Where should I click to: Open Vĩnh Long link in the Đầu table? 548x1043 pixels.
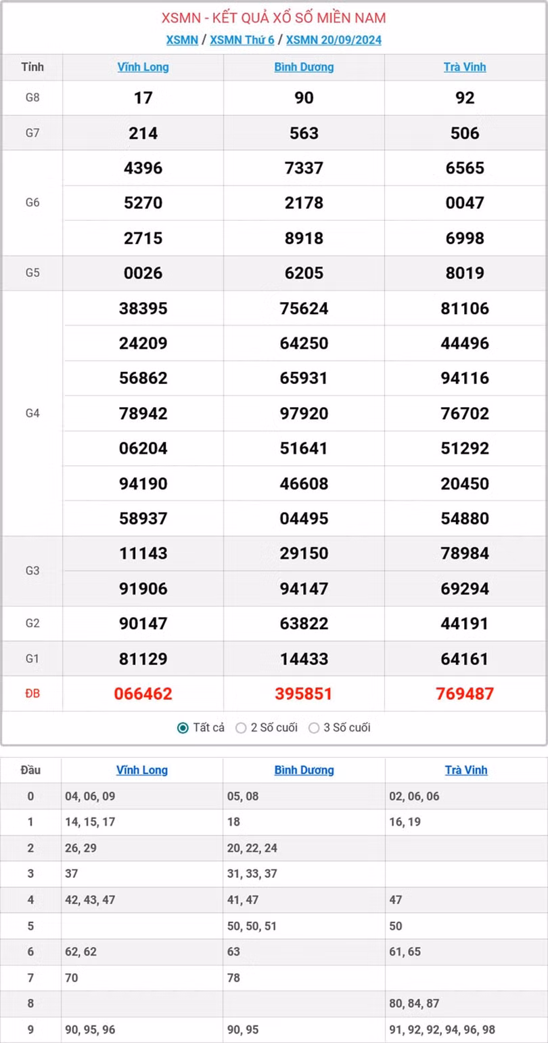click(142, 770)
